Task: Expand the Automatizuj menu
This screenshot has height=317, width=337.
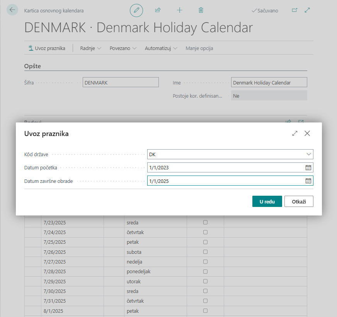Action: click(161, 48)
